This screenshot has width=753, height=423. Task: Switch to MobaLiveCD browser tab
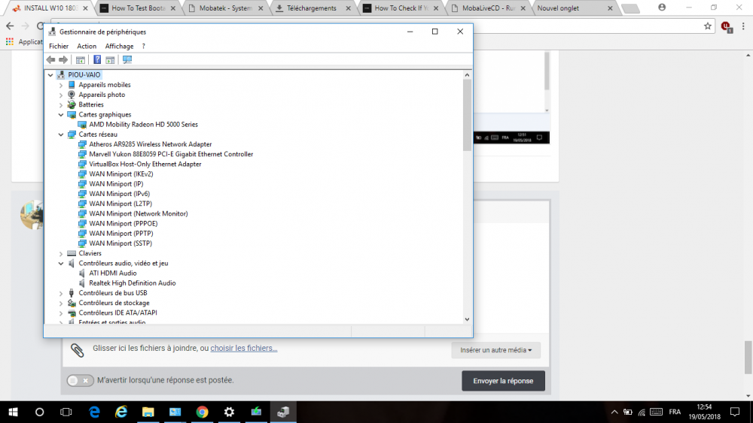click(488, 8)
